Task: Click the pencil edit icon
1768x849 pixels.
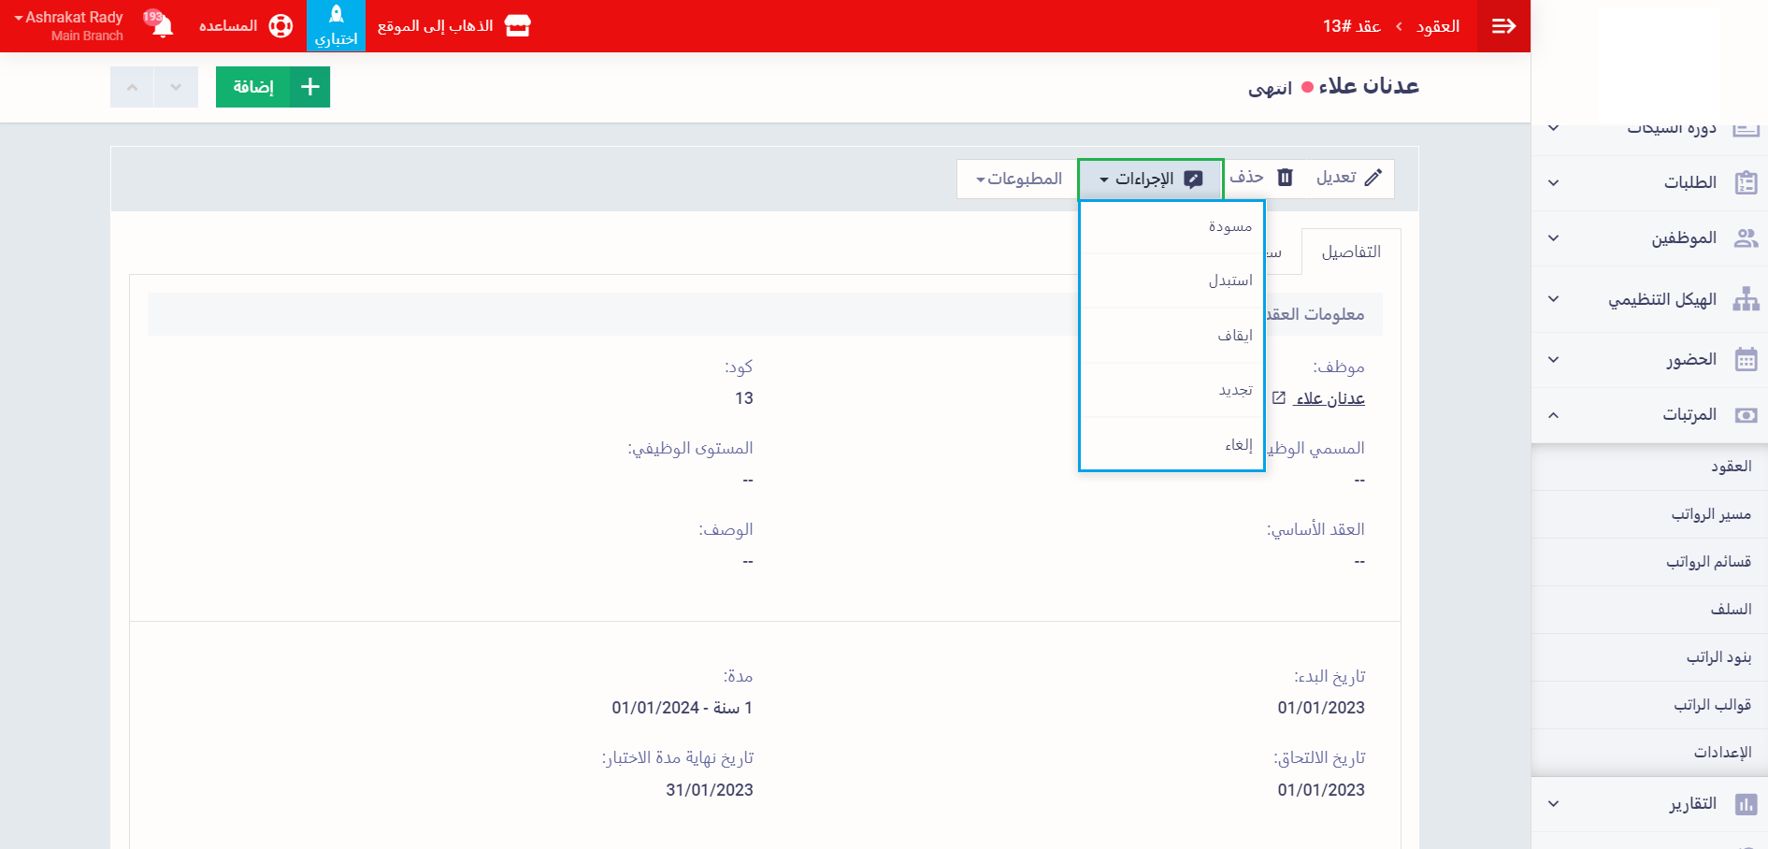Action: 1373,178
